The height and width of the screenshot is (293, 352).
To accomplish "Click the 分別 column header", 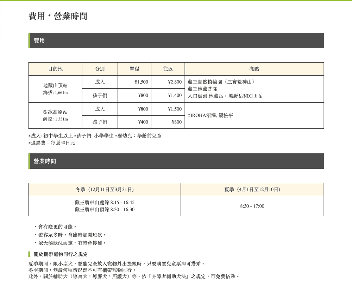I will coord(100,69).
